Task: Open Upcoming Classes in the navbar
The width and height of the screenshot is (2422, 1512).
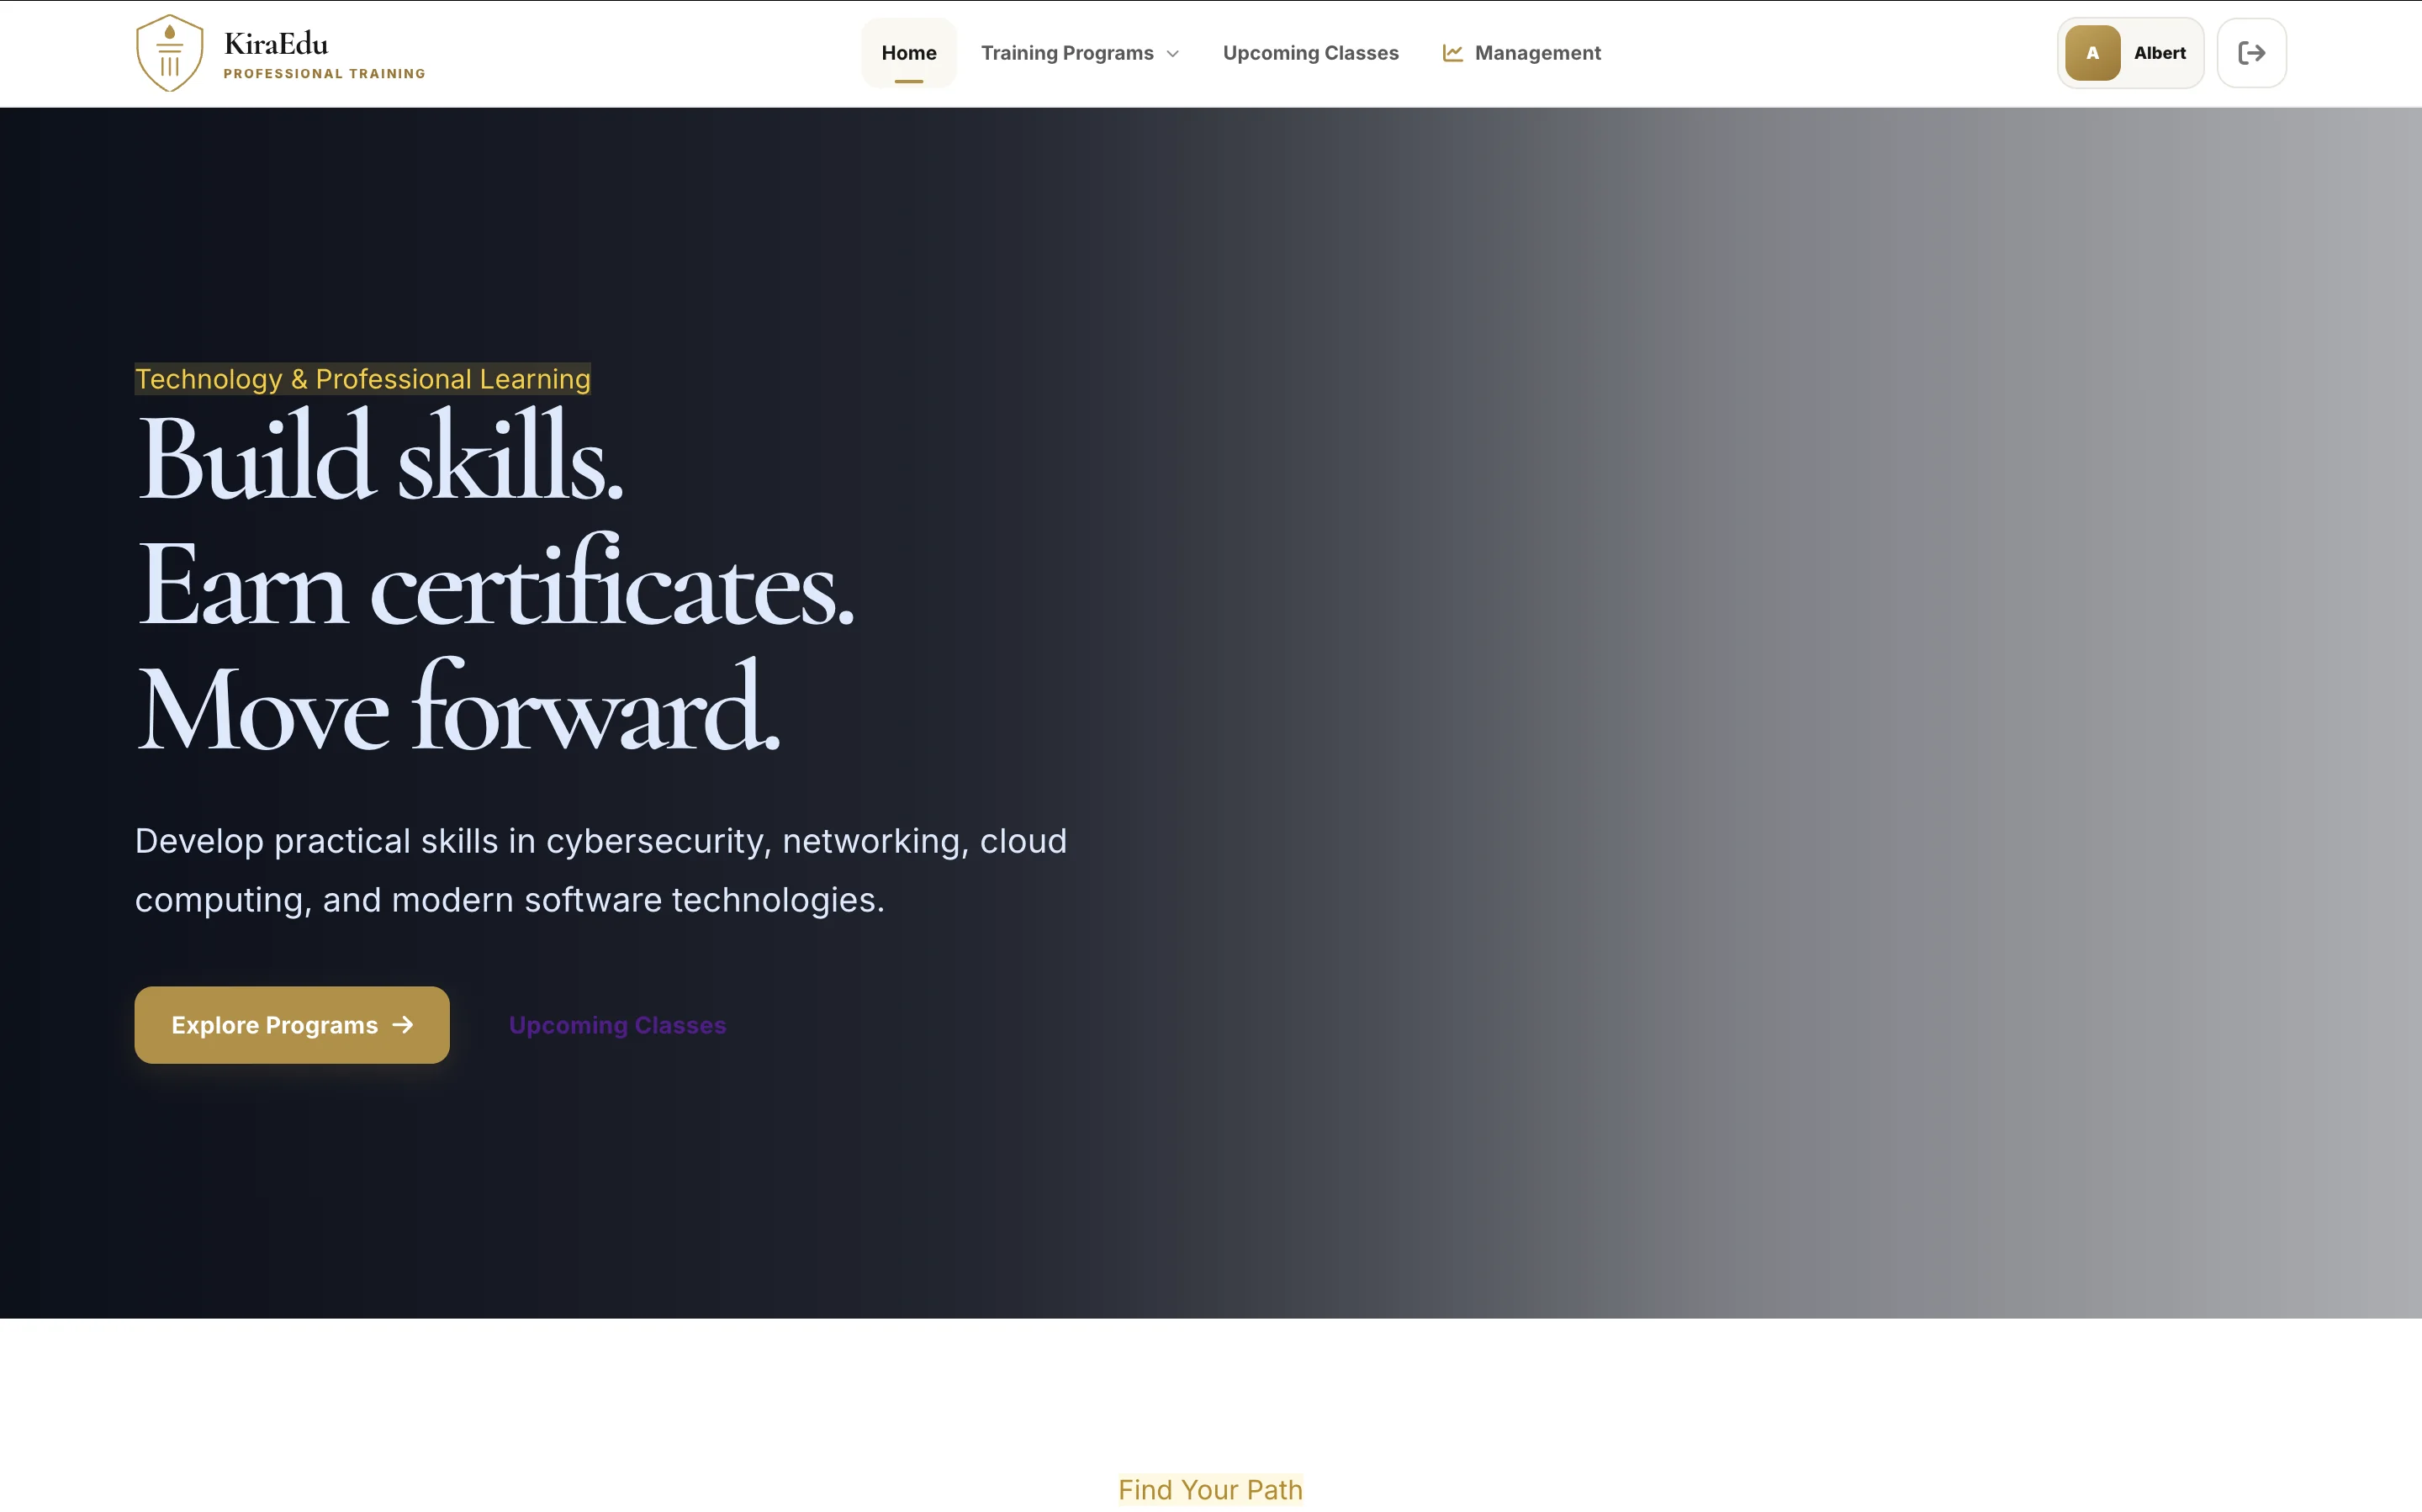Action: point(1310,53)
